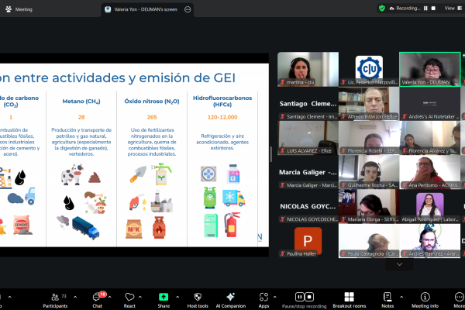Show Meeting info
Screen dimensions: 465x310
coord(425,301)
